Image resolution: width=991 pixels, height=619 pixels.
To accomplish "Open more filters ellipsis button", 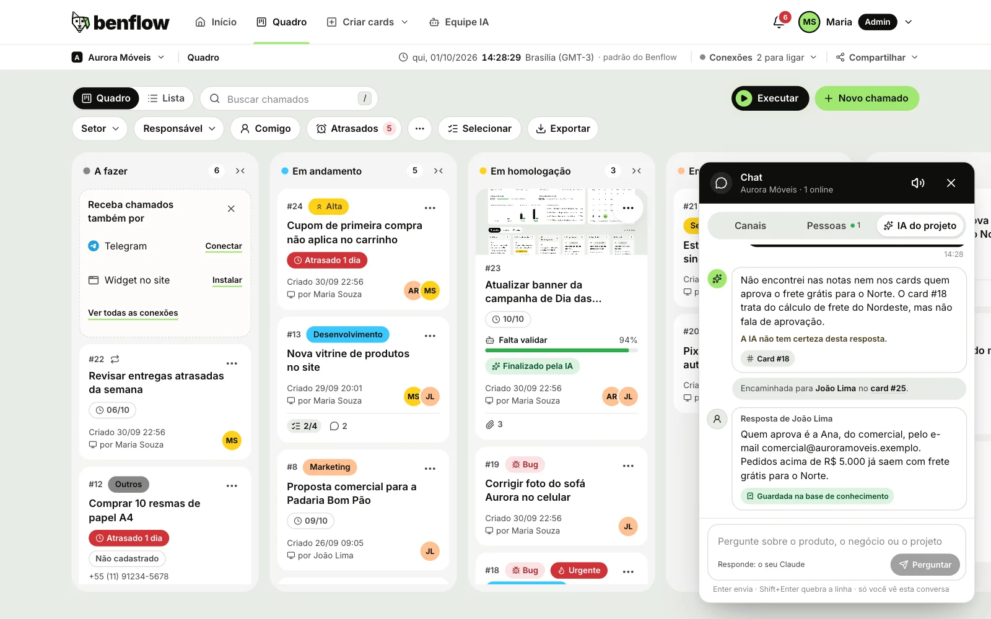I will click(x=420, y=129).
